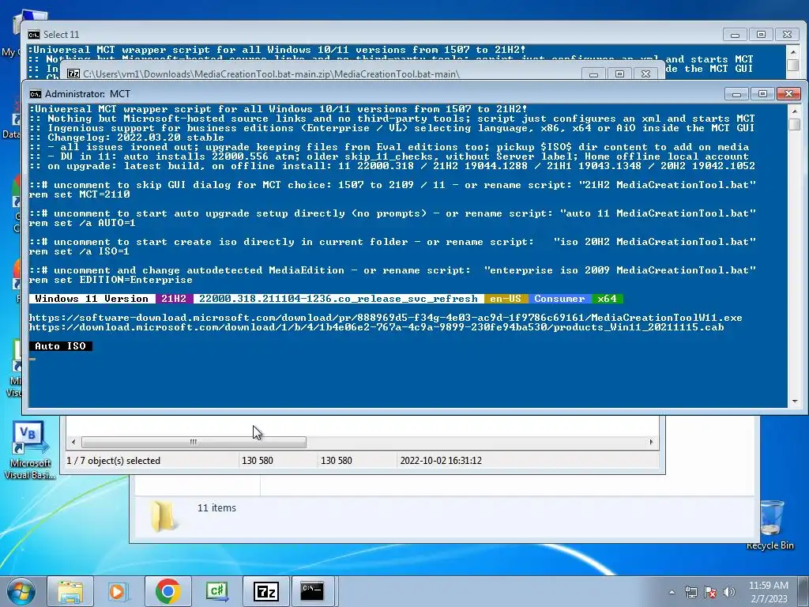Viewport: 809px width, 607px height.
Task: Click the MediaCreationToolW11.exe download URL
Action: click(386, 318)
